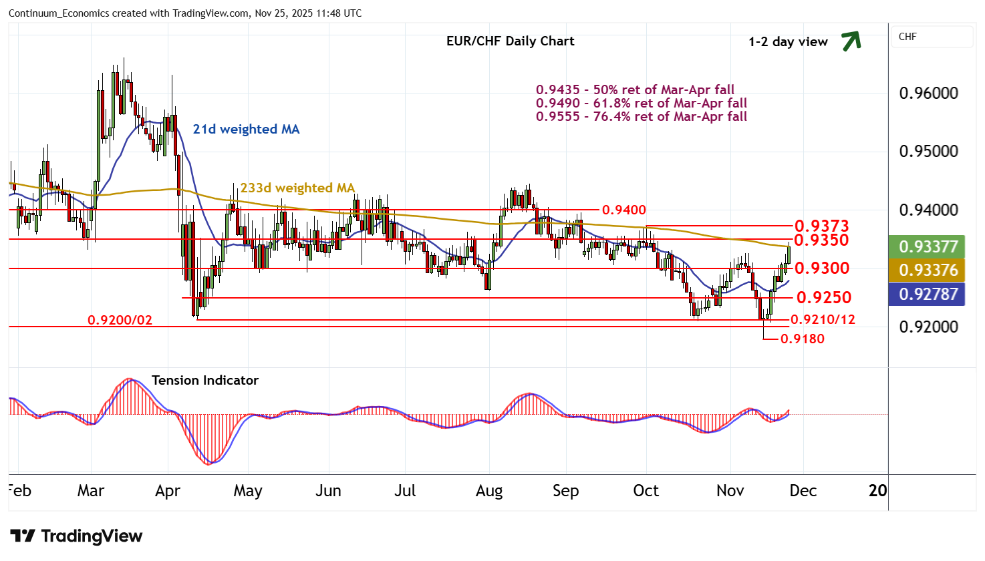The width and height of the screenshot is (985, 561).
Task: Click the TradingView logo
Action: click(x=76, y=536)
